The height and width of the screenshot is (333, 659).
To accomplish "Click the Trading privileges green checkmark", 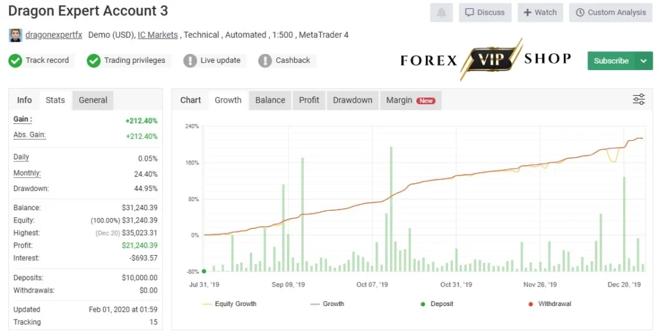I will click(x=93, y=61).
